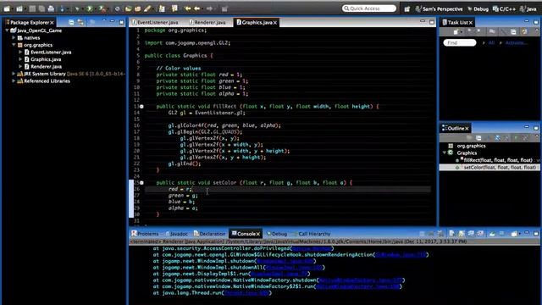Switch to Sam's Perspective
The image size is (542, 305).
439,9
